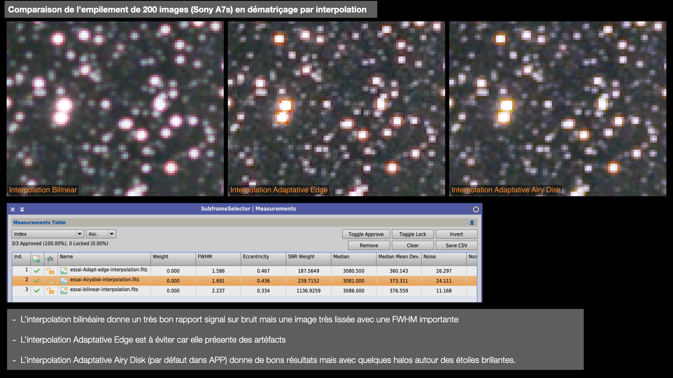Click Noise value 24.111
Screen dimensions: 673x378
[x=444, y=281]
